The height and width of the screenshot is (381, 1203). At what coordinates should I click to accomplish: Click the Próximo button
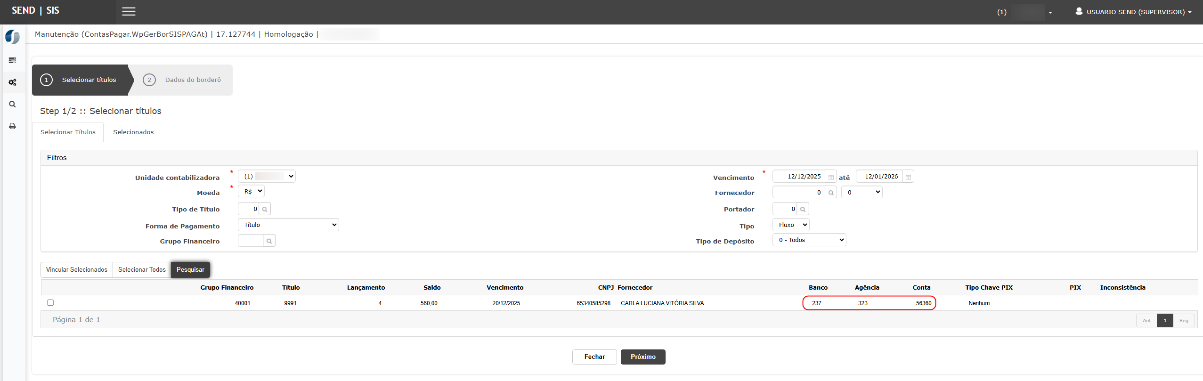tap(643, 357)
